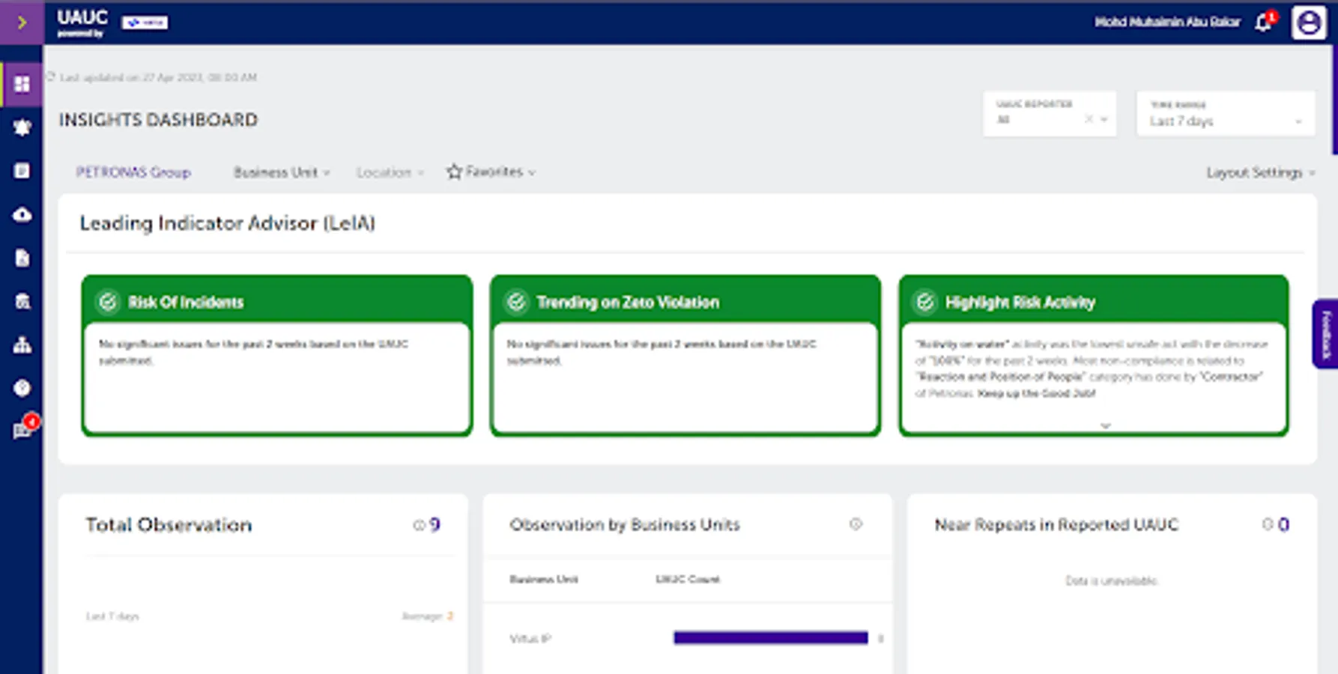The height and width of the screenshot is (674, 1338).
Task: Click the Highlight Risk Activity header
Action: tap(1094, 301)
